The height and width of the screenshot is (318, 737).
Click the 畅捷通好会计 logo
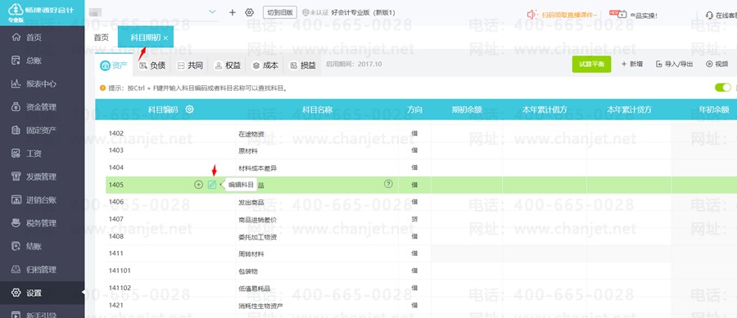tap(42, 12)
